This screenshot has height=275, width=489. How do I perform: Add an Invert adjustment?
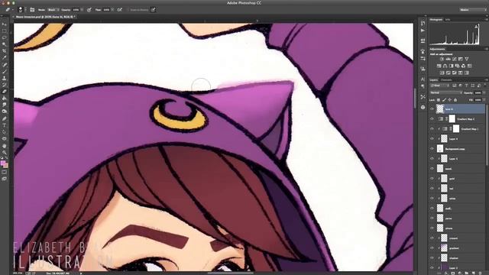coord(442,73)
